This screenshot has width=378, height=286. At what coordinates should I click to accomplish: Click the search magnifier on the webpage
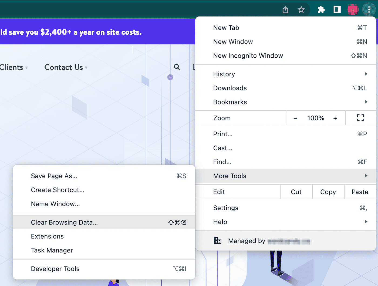177,67
